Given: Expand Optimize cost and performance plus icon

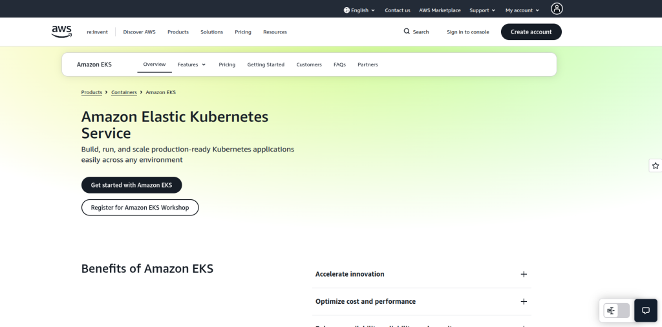Looking at the screenshot, I should (x=524, y=302).
